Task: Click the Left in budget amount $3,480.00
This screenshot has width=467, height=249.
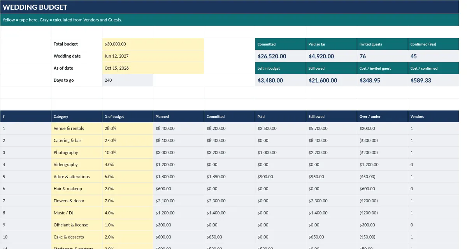Action: 281,80
